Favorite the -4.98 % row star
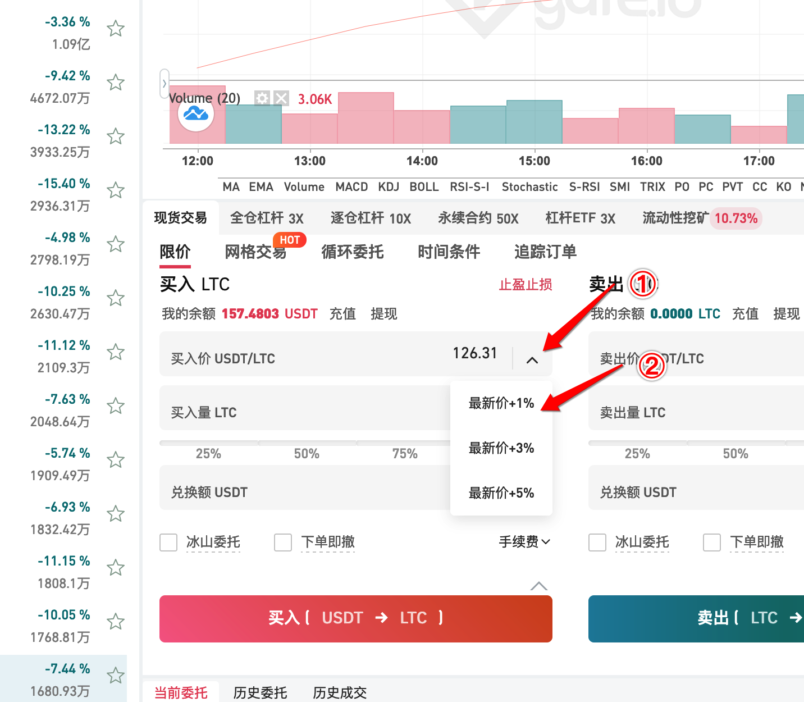Screen dimensions: 804x702 point(116,244)
